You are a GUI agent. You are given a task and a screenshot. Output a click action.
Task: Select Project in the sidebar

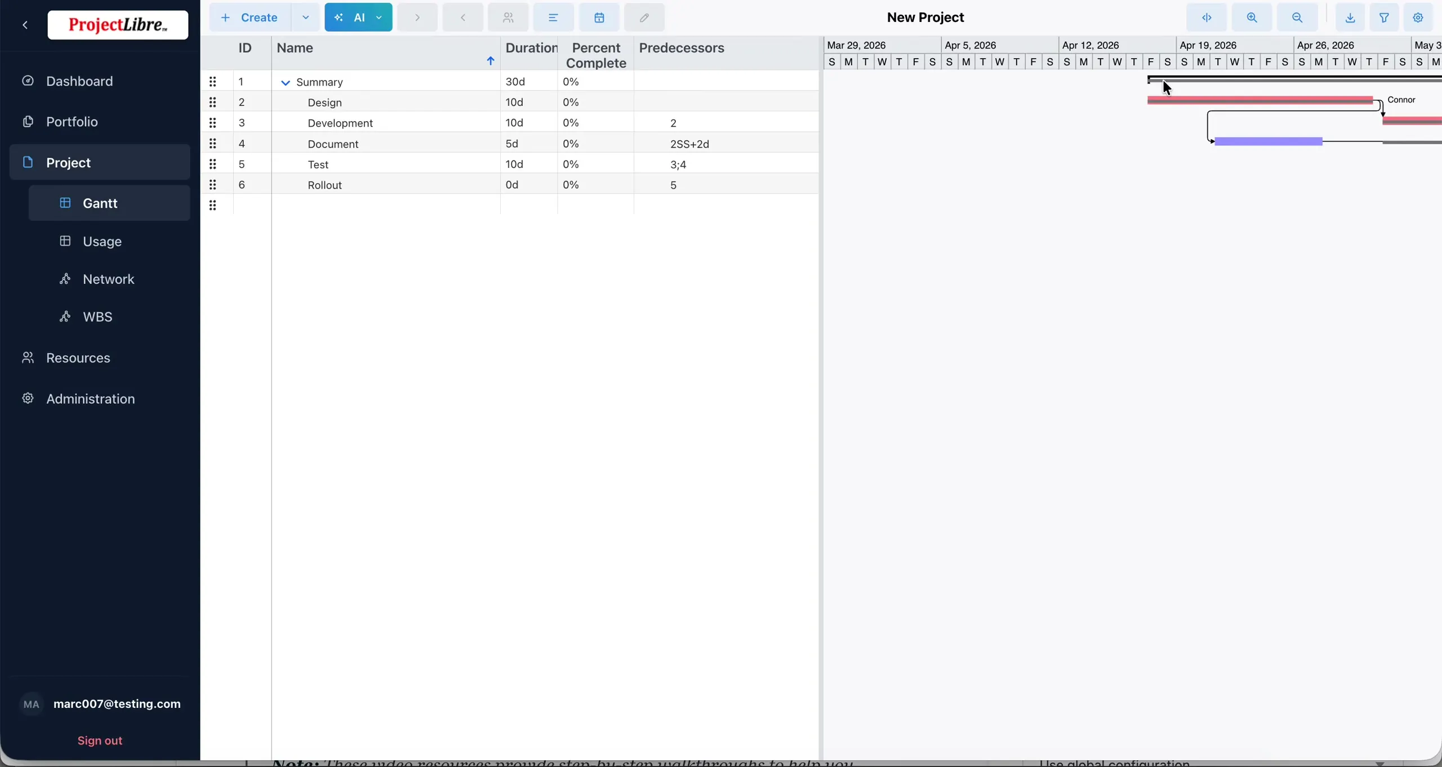pyautogui.click(x=100, y=162)
